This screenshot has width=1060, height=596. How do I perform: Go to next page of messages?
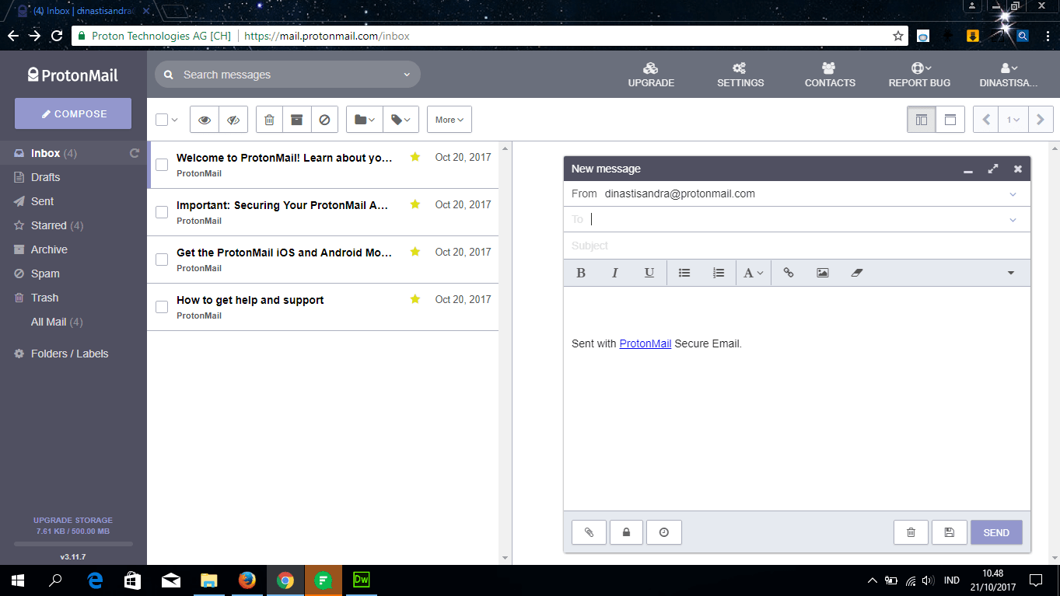pos(1041,120)
